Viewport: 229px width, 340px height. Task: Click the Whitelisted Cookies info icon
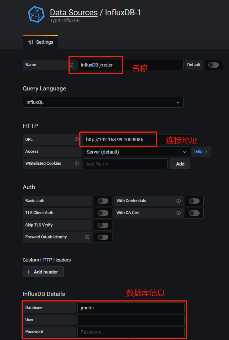coord(77,163)
